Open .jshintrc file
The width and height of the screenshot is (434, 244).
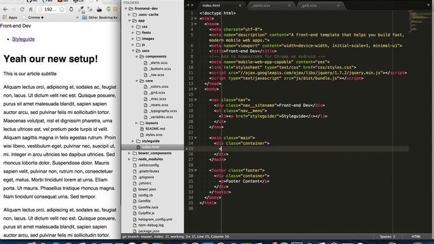point(144,183)
